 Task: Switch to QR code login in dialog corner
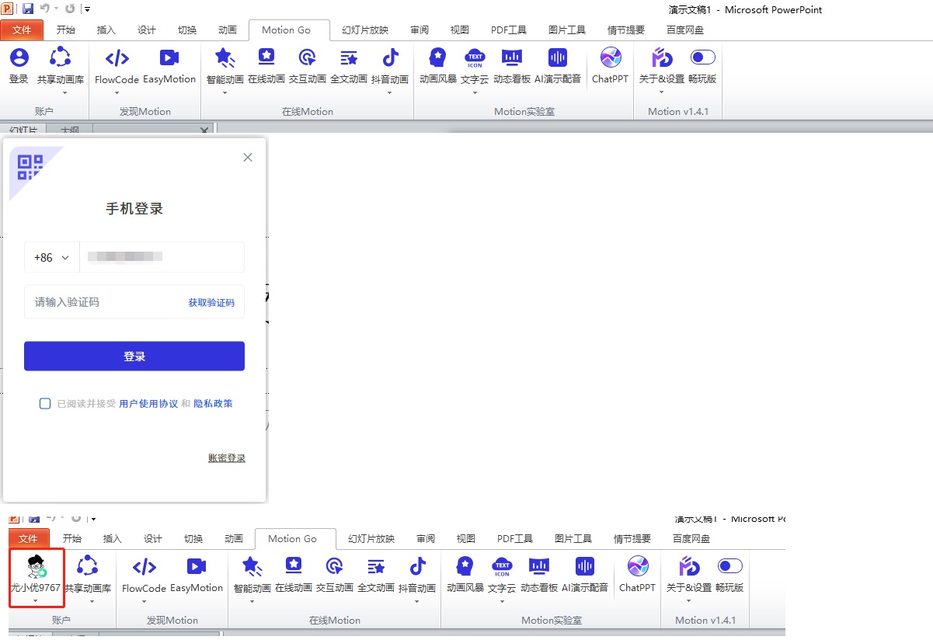tap(30, 167)
